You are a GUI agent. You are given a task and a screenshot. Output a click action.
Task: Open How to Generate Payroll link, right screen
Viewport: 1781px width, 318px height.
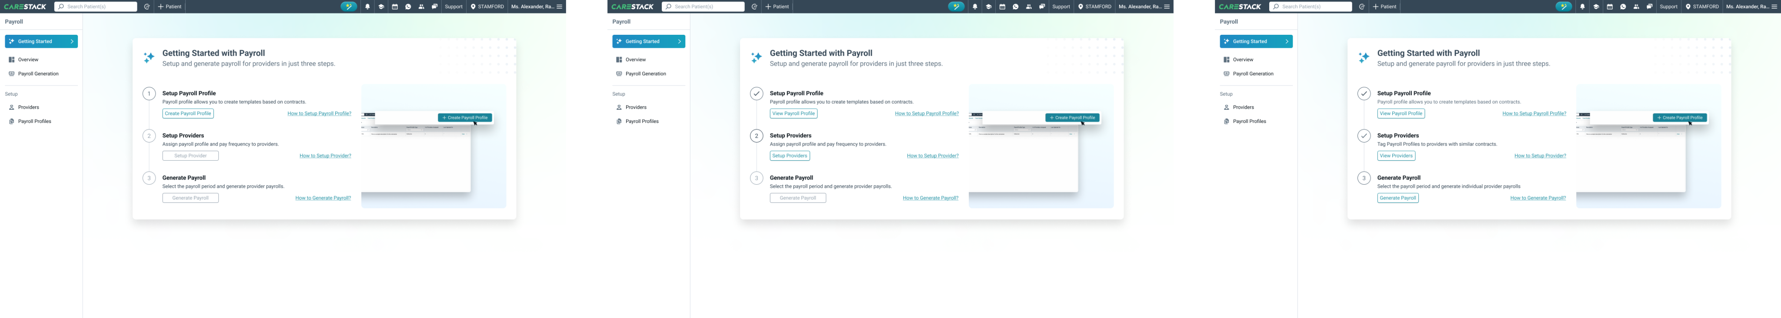[1538, 198]
